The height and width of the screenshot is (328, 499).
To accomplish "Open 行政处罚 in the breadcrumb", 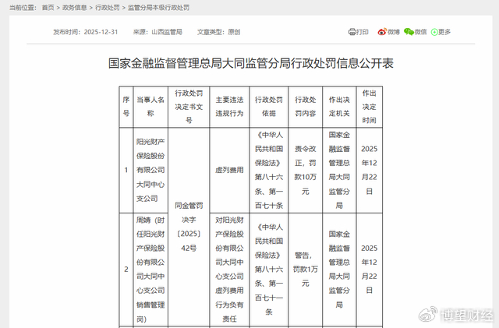I will click(x=108, y=8).
